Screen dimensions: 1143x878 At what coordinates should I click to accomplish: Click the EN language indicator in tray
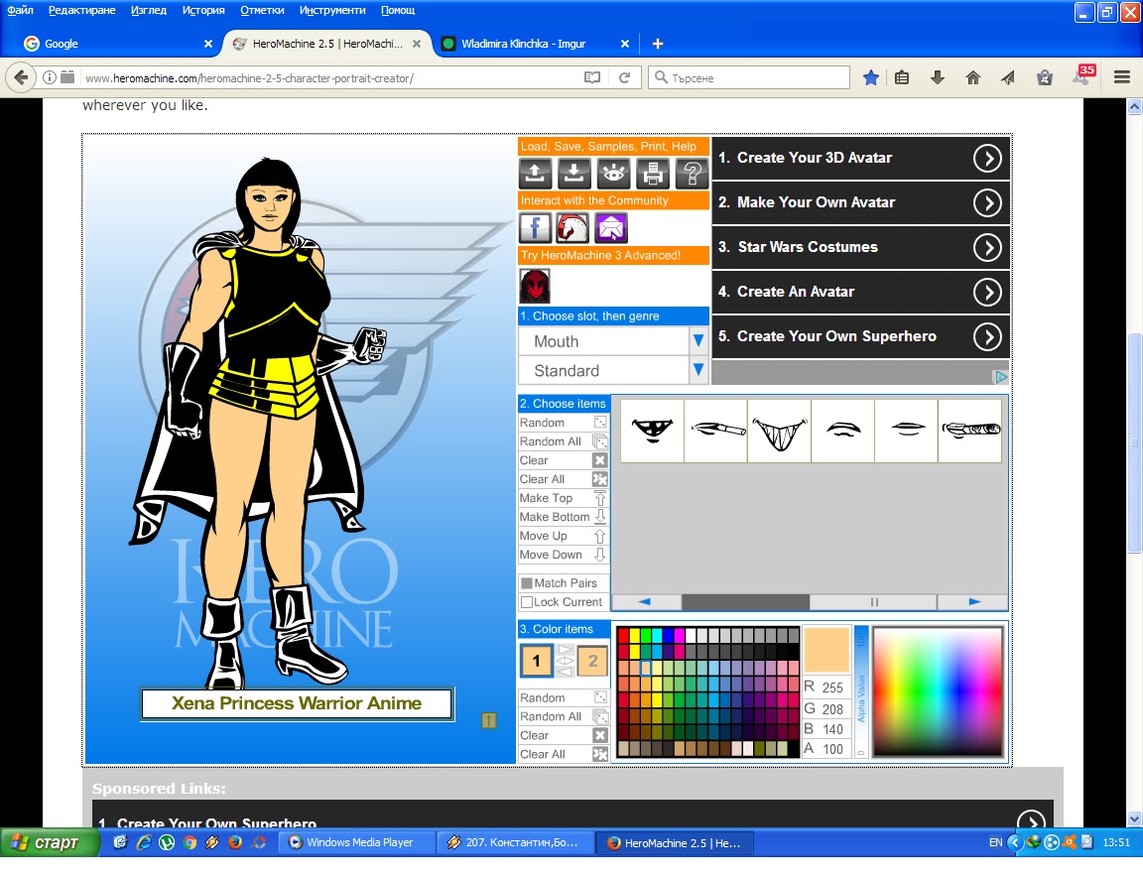point(995,843)
